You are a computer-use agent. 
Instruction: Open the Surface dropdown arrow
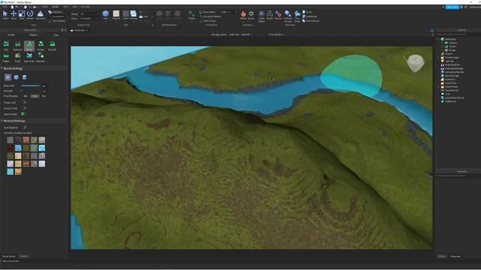[x=133, y=22]
